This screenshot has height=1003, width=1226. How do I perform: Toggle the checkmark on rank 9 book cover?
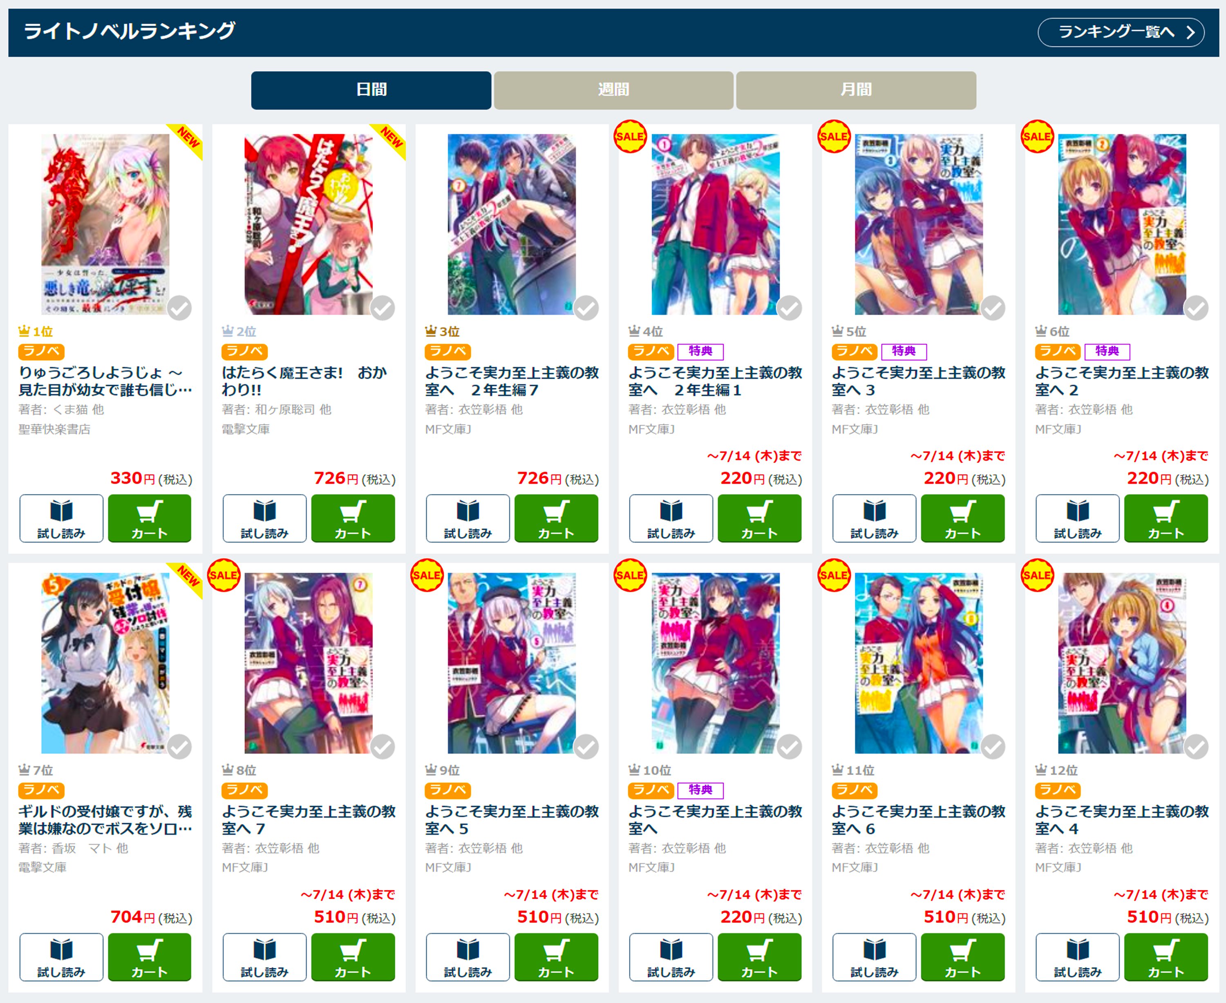click(586, 746)
